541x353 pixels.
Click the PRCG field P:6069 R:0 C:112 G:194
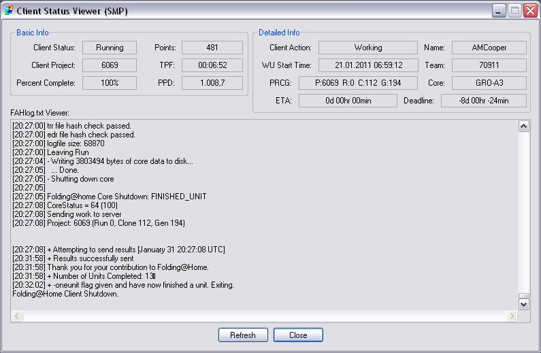click(358, 83)
